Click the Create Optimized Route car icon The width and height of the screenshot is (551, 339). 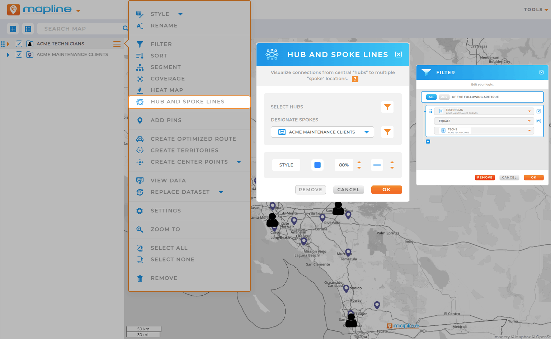(140, 139)
